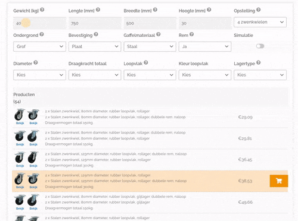
Task: Click help icon beside Lagertype
Action: pos(258,62)
